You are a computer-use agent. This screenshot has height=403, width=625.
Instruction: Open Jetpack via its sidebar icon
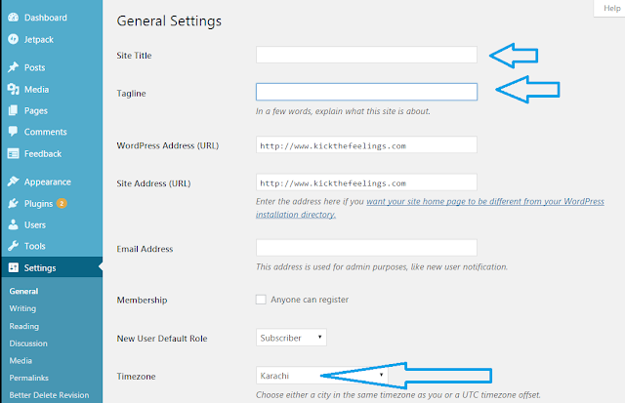click(x=13, y=39)
